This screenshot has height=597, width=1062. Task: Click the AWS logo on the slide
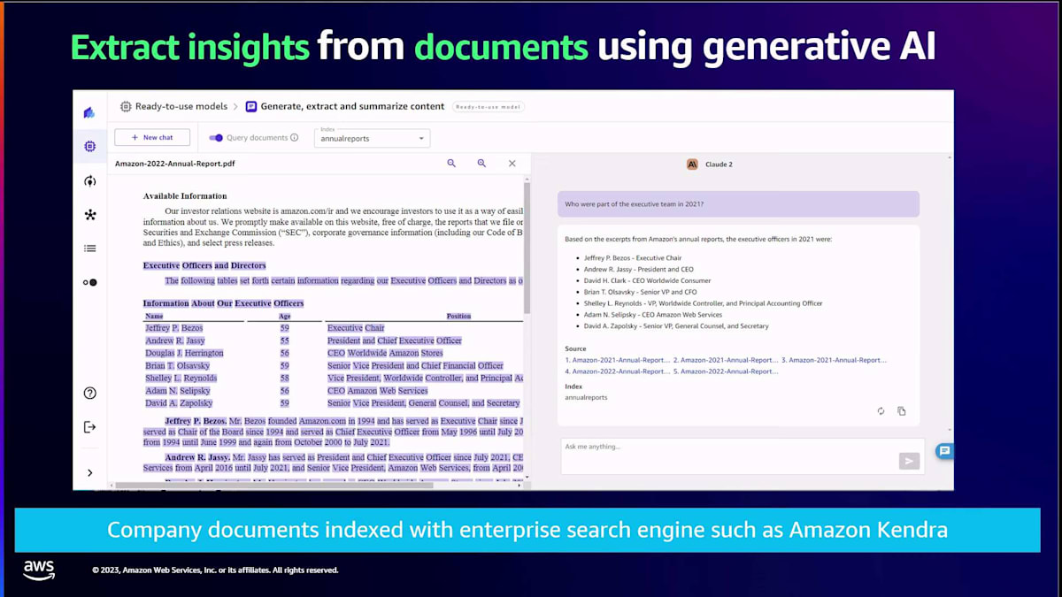click(39, 570)
